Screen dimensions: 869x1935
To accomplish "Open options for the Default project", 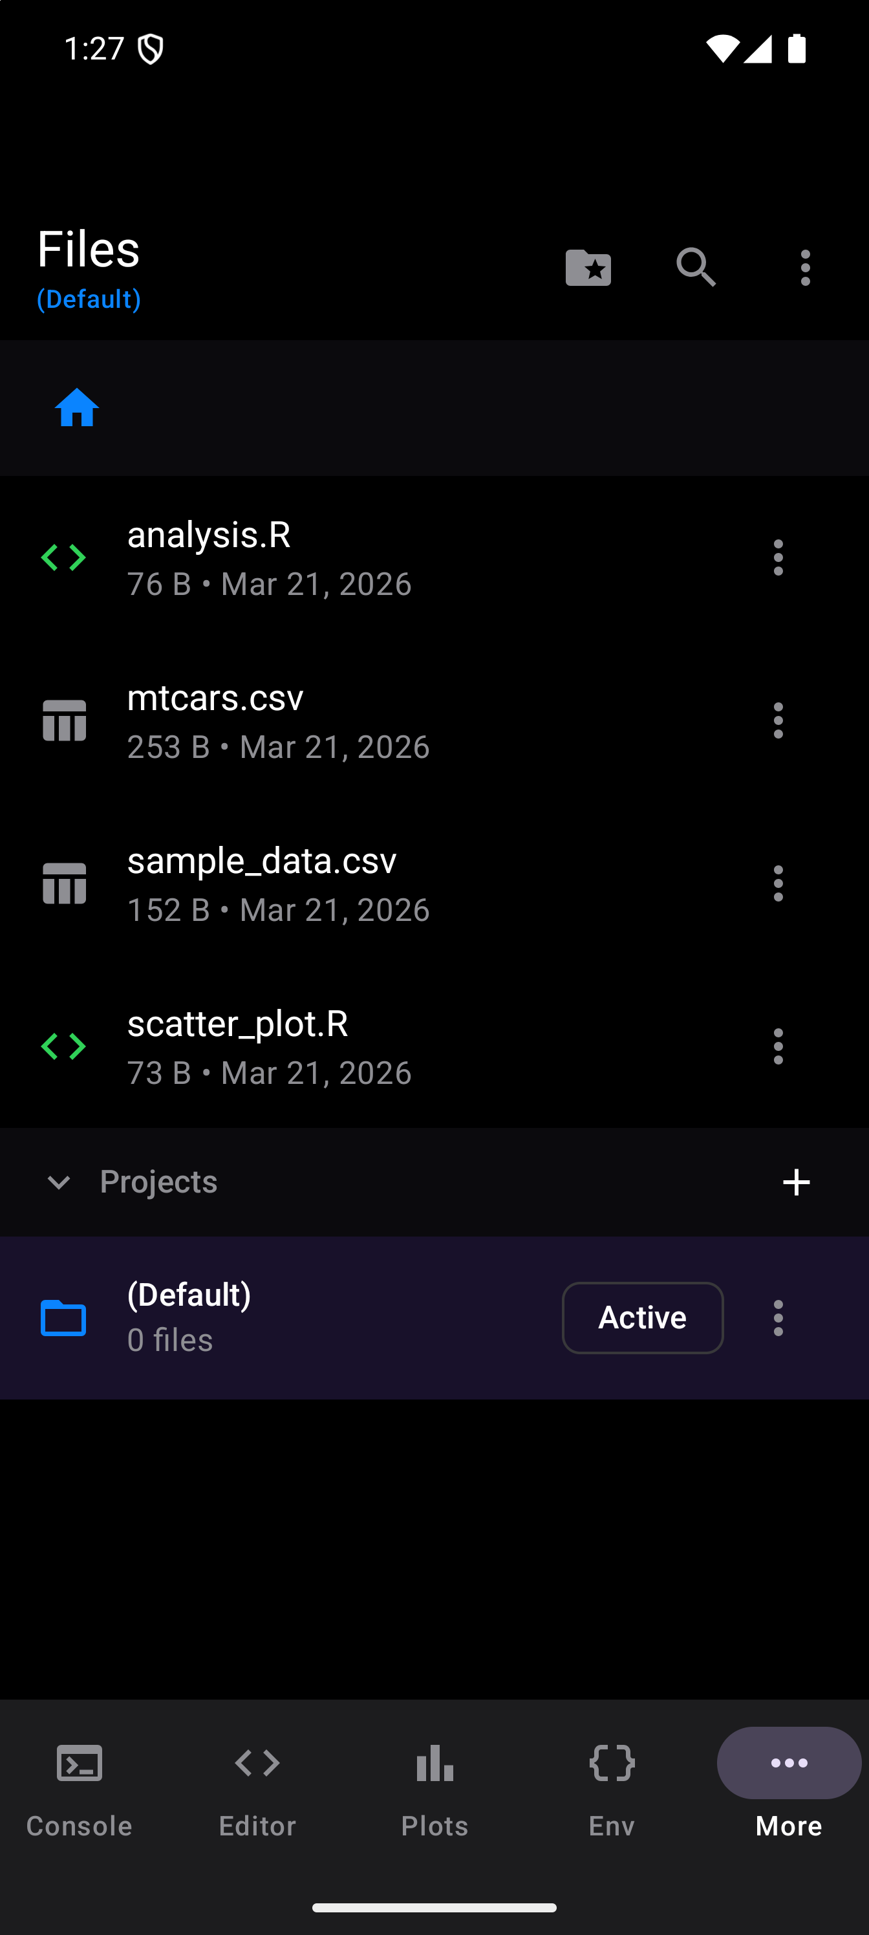I will 778,1317.
